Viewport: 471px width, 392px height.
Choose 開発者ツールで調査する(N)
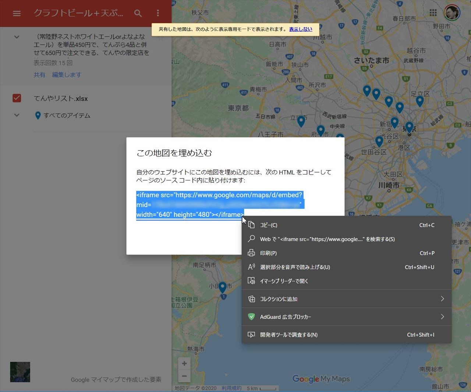click(346, 335)
